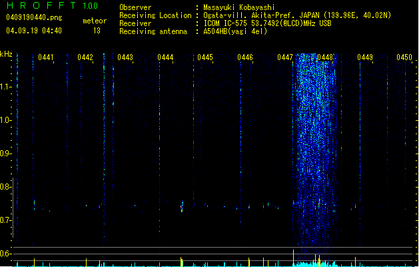
Task: Click the Observer label
Action: click(x=135, y=7)
